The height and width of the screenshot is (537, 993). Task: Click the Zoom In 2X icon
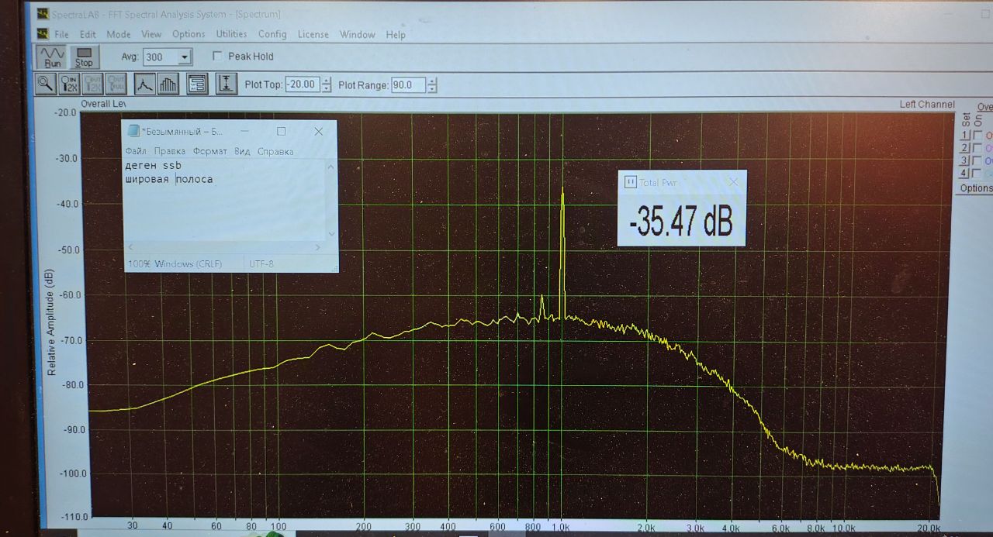[69, 84]
